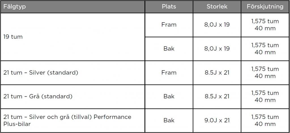Select Bak cell in Performance Plus row
The width and height of the screenshot is (290, 133).
pos(169,121)
